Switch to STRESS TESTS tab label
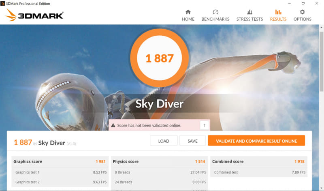The height and width of the screenshot is (191, 324). pos(249,19)
